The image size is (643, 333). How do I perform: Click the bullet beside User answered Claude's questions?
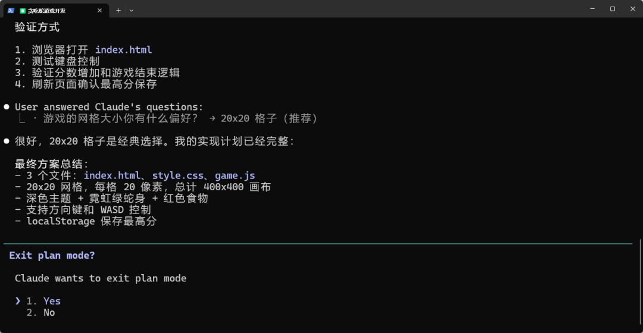click(7, 107)
